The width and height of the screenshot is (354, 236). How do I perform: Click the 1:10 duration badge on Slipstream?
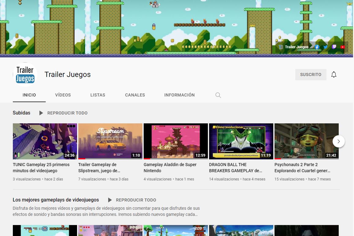point(136,155)
